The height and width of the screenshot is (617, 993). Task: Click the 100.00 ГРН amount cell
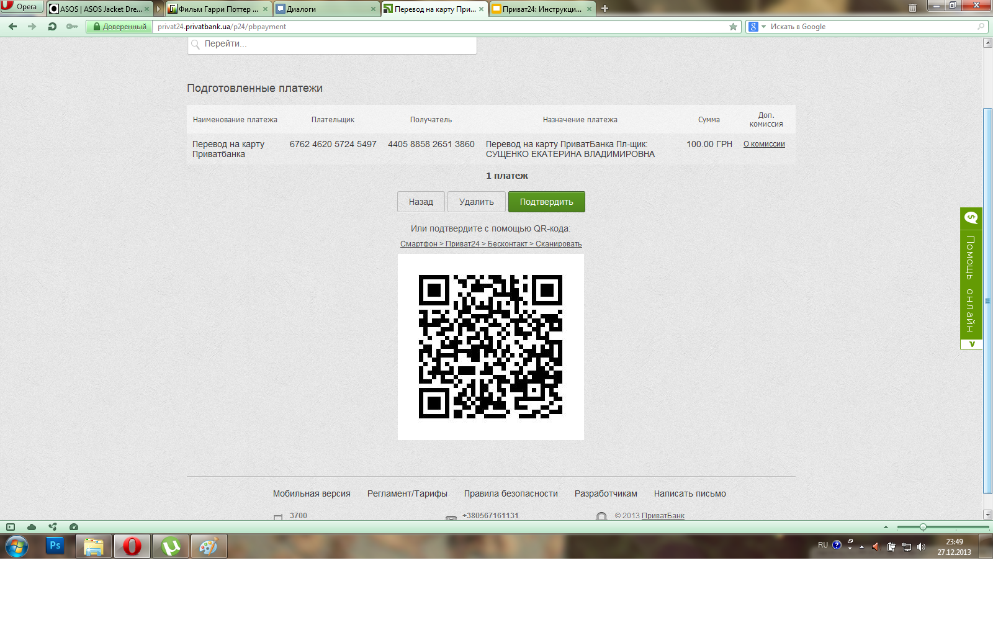[x=709, y=144]
